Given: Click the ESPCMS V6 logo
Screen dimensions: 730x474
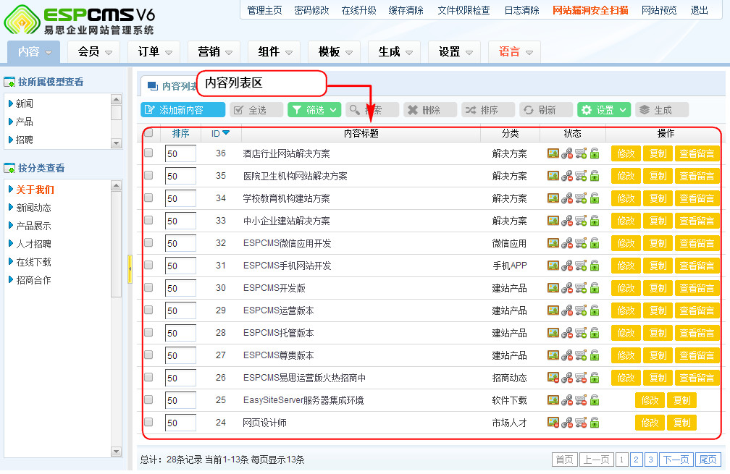Looking at the screenshot, I should click(80, 20).
